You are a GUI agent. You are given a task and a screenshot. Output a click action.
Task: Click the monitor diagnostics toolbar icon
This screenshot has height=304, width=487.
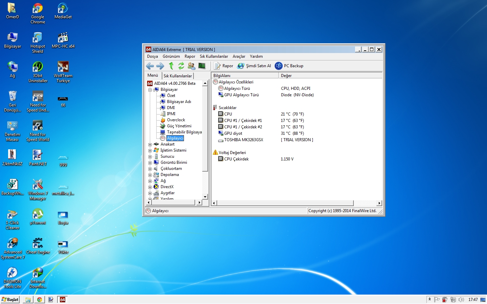202,66
